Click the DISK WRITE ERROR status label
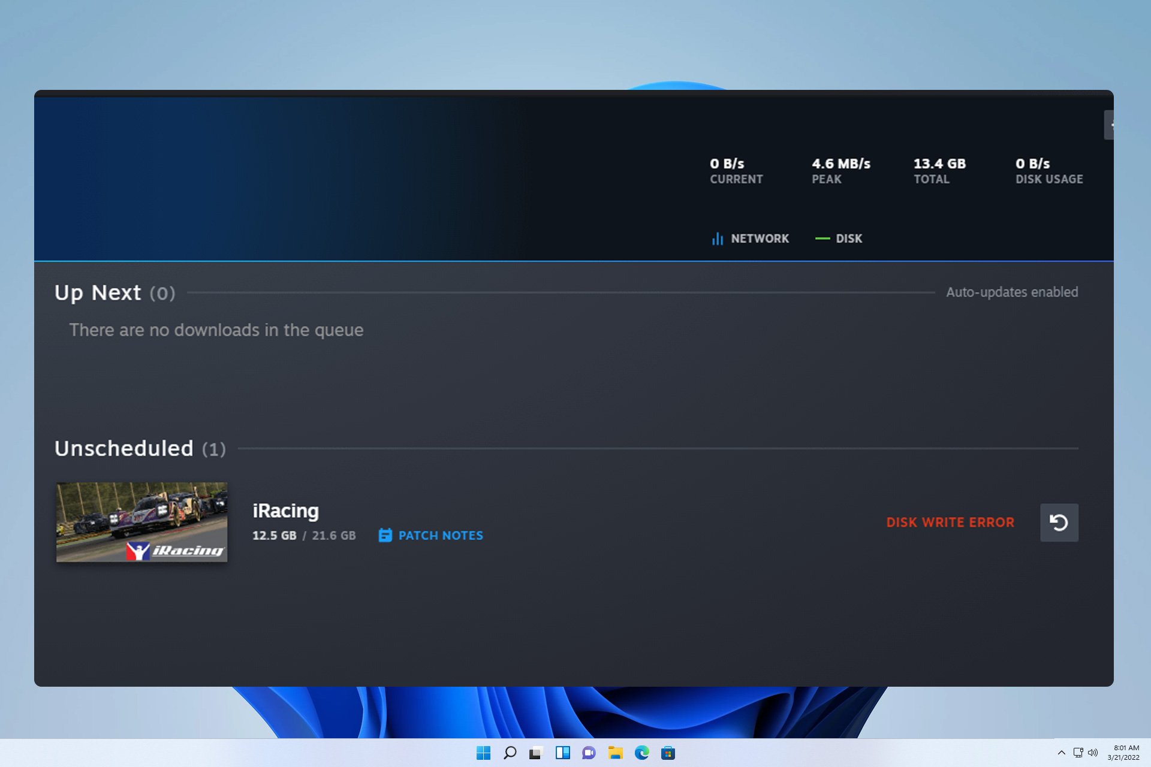This screenshot has height=767, width=1151. [950, 523]
